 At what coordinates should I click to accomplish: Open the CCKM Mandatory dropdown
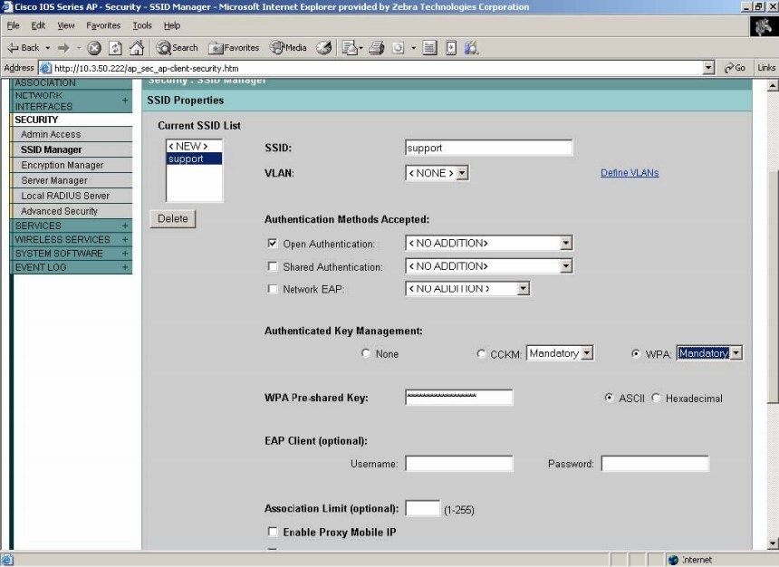pyautogui.click(x=560, y=353)
